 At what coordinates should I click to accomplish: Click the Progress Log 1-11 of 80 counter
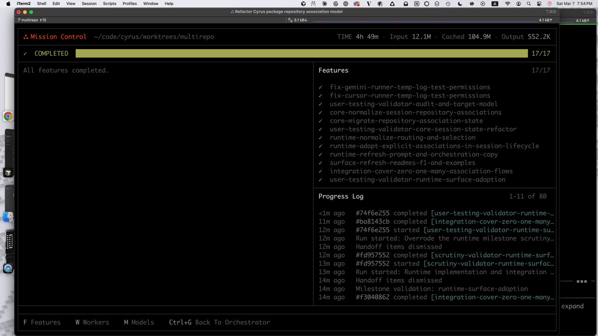[x=528, y=196]
